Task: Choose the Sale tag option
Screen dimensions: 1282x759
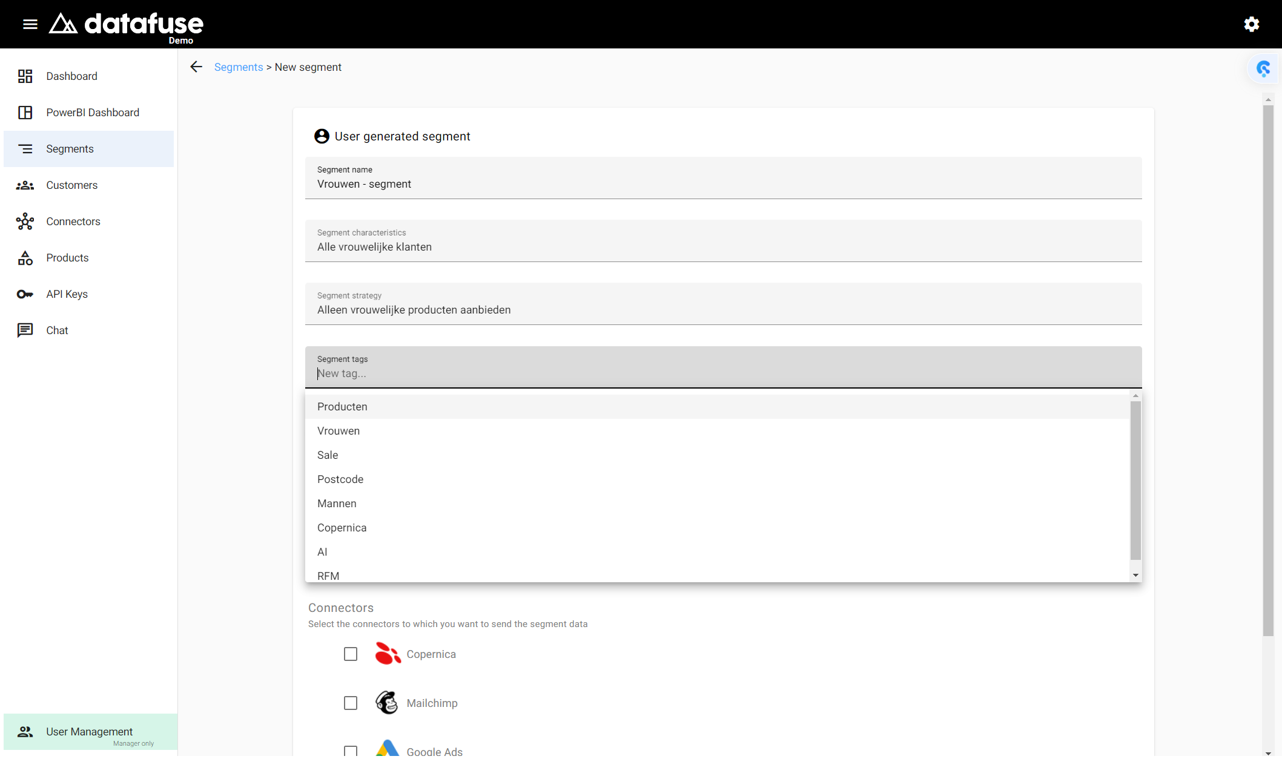Action: 718,455
